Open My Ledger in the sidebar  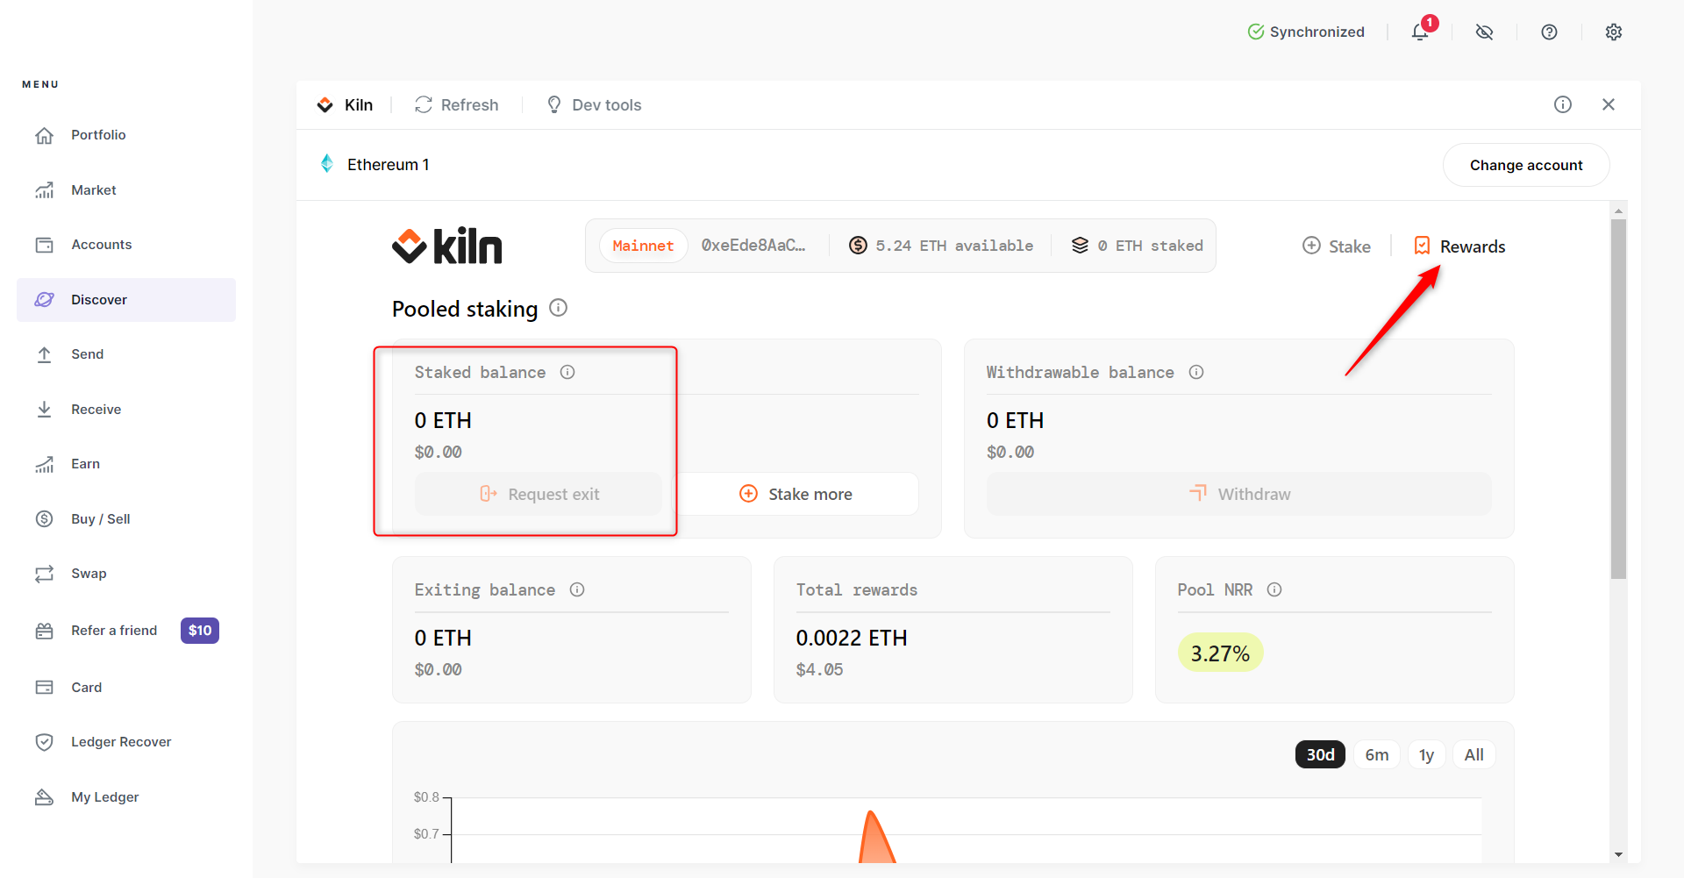(126, 797)
